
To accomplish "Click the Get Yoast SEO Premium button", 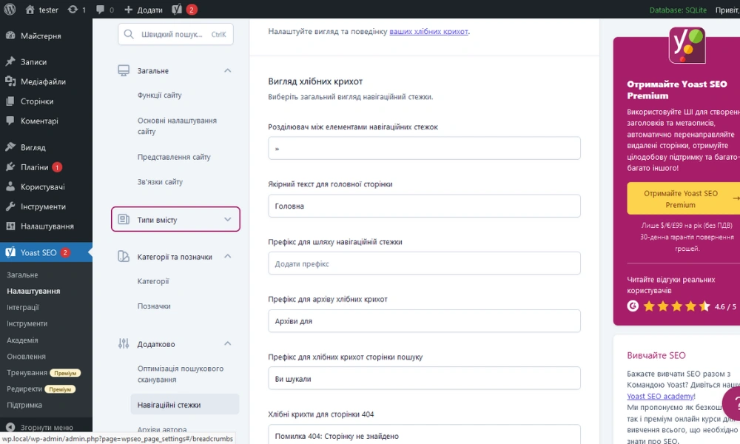I will (679, 199).
